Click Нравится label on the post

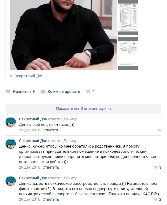click(x=22, y=92)
